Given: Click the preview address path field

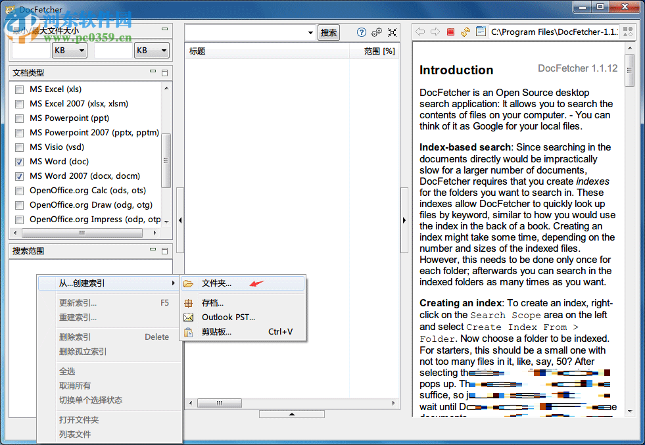Looking at the screenshot, I should click(554, 32).
